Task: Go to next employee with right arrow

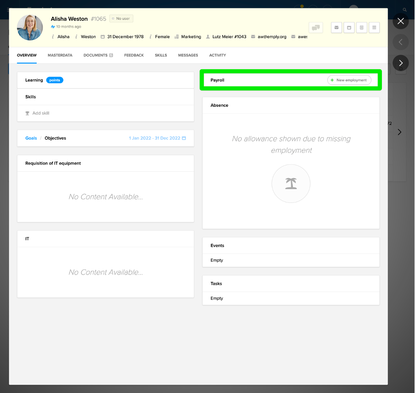Action: [401, 63]
